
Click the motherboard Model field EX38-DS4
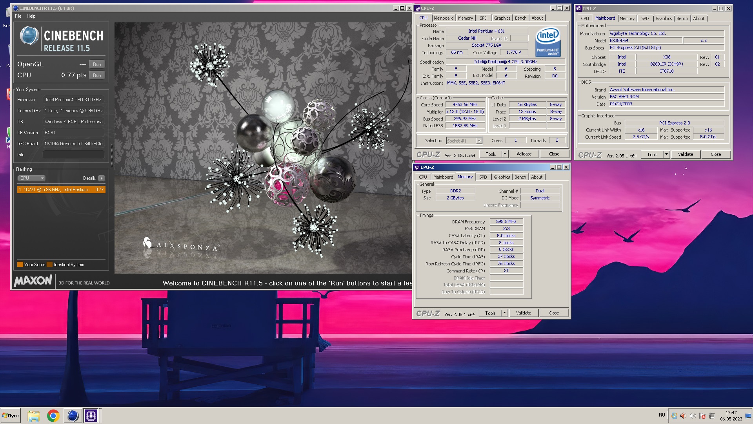point(645,41)
